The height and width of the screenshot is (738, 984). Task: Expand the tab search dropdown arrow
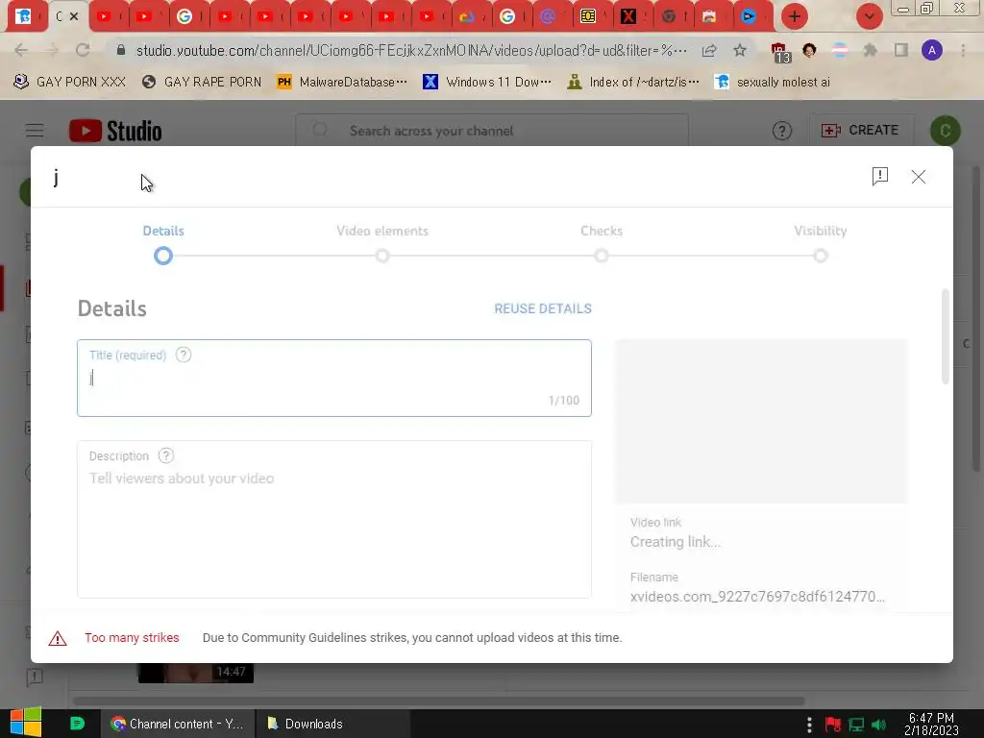click(x=870, y=16)
